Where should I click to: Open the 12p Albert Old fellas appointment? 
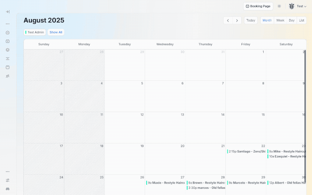pyautogui.click(x=287, y=183)
